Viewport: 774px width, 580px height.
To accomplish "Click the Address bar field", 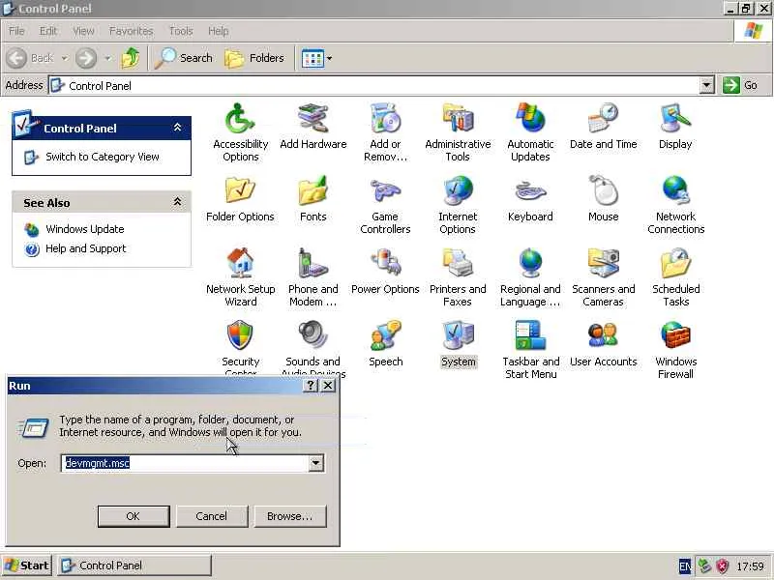I will [x=374, y=85].
